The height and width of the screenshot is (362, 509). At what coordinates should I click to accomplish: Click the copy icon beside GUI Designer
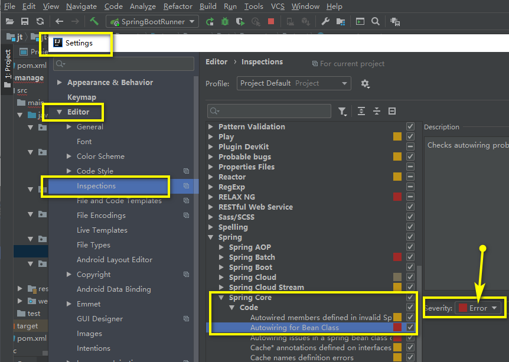click(187, 319)
